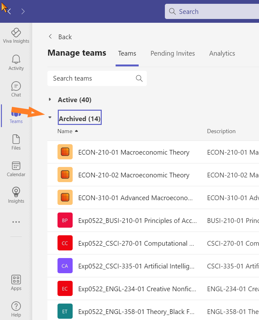Open the Calendar app icon
The height and width of the screenshot is (320, 259).
coord(16,169)
